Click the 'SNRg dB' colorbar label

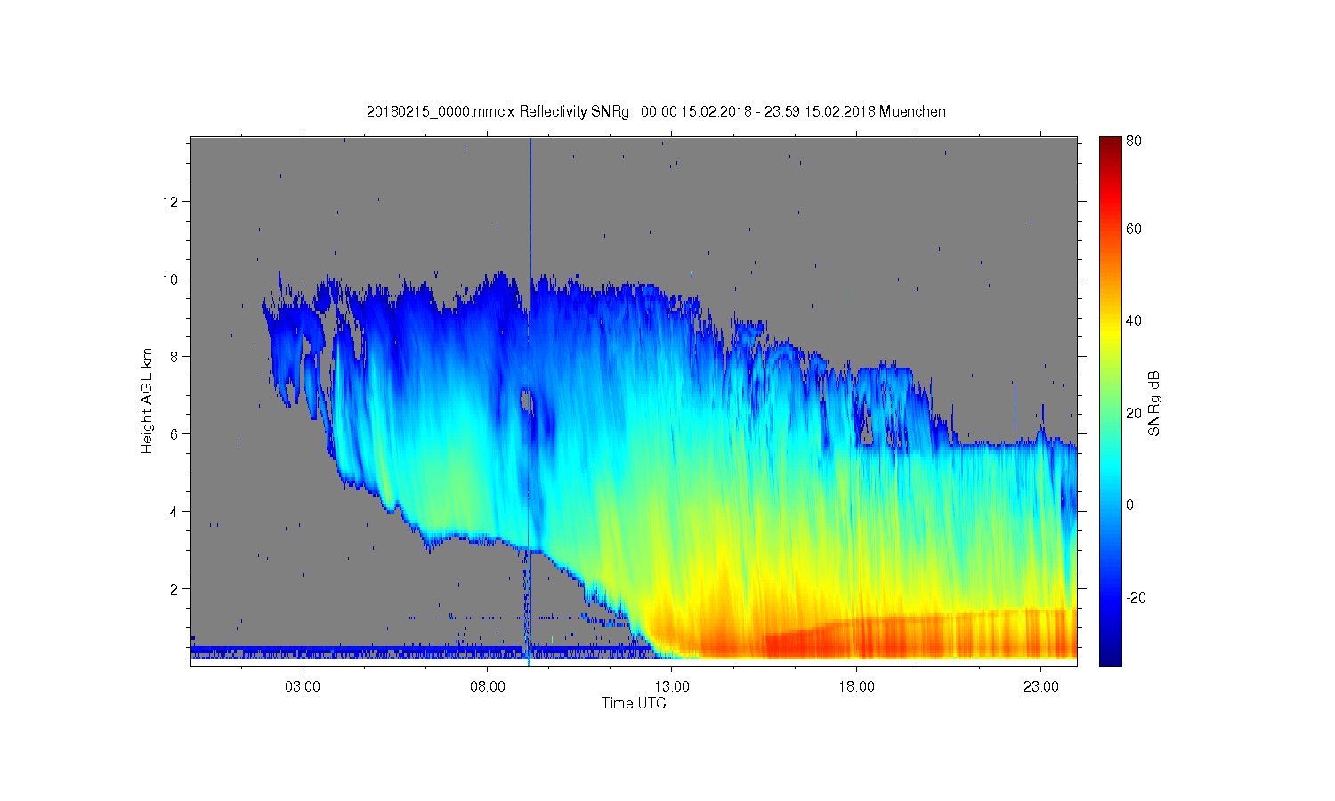coord(1154,402)
